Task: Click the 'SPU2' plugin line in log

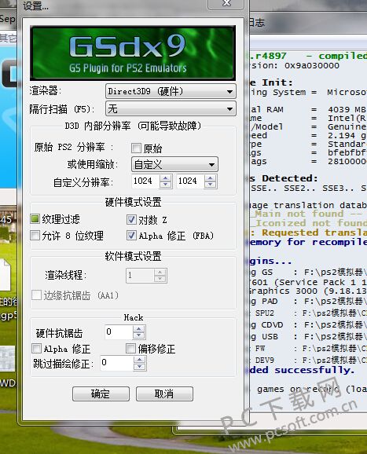Action: [308, 313]
